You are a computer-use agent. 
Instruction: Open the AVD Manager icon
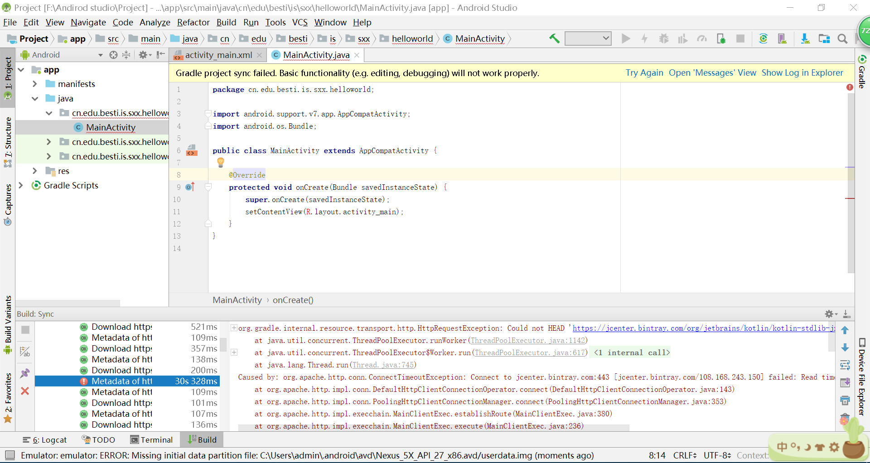point(782,39)
